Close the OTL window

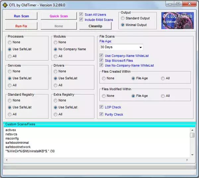tap(189, 4)
